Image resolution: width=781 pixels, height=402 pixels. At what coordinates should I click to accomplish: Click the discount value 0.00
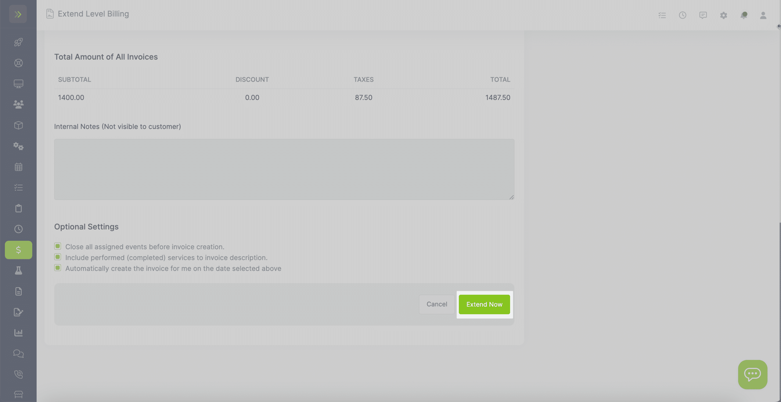(252, 98)
